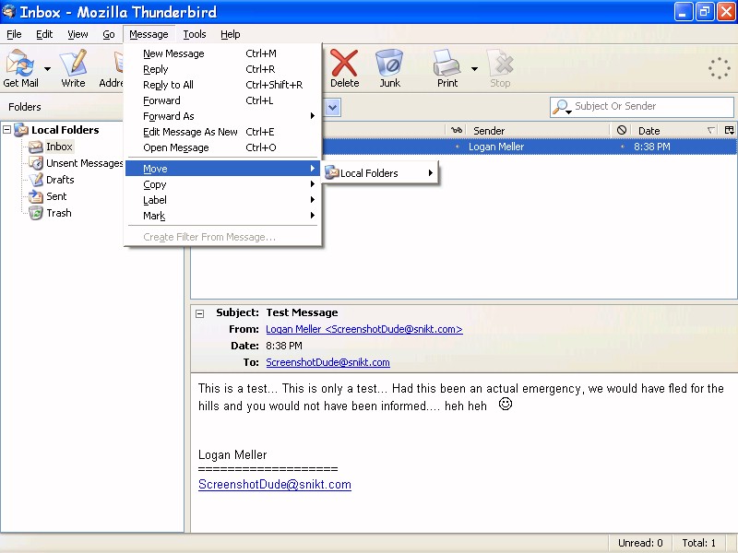Click the Local Folders account icon in tree
The height and width of the screenshot is (553, 738).
click(21, 130)
